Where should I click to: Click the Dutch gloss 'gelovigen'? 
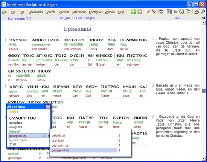tap(133, 65)
